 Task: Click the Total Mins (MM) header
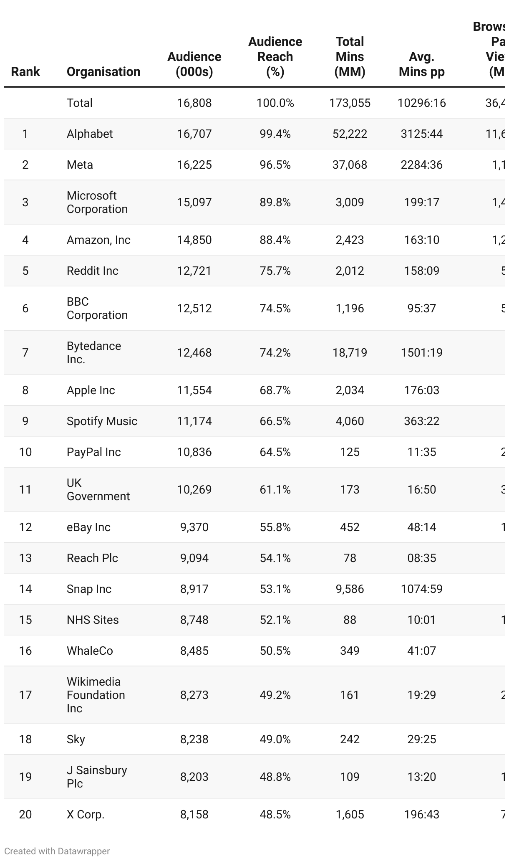350,56
